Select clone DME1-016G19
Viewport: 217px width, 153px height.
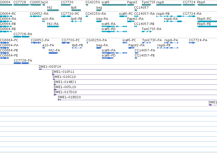[135, 79]
